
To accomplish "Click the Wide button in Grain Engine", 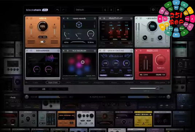I will [128, 75].
